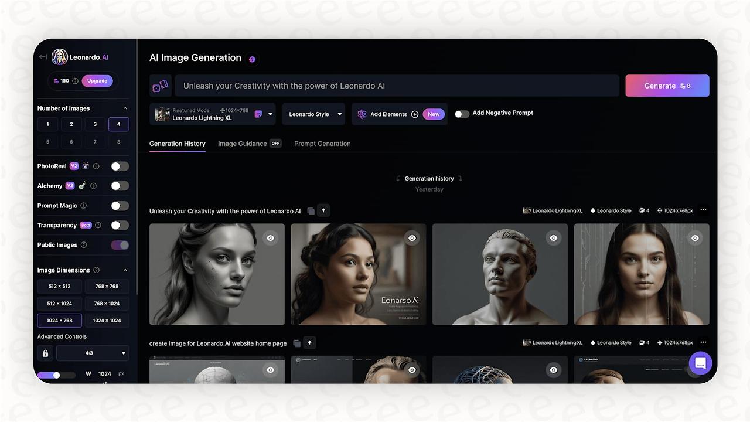Open PhotoReal help info icon
This screenshot has width=750, height=422.
[96, 166]
